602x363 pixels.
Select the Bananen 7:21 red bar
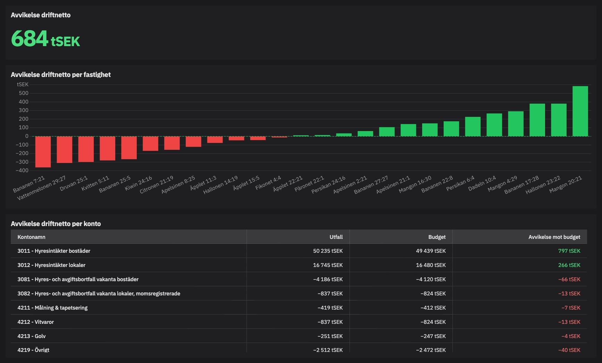43,152
